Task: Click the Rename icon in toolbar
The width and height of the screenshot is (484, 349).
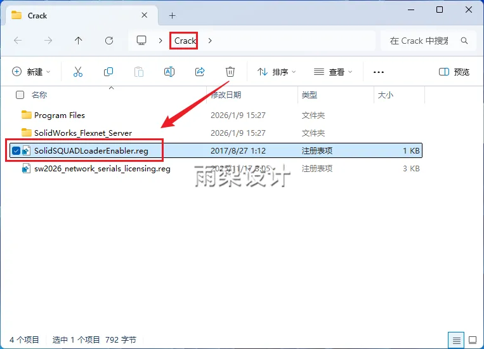Action: pyautogui.click(x=169, y=72)
